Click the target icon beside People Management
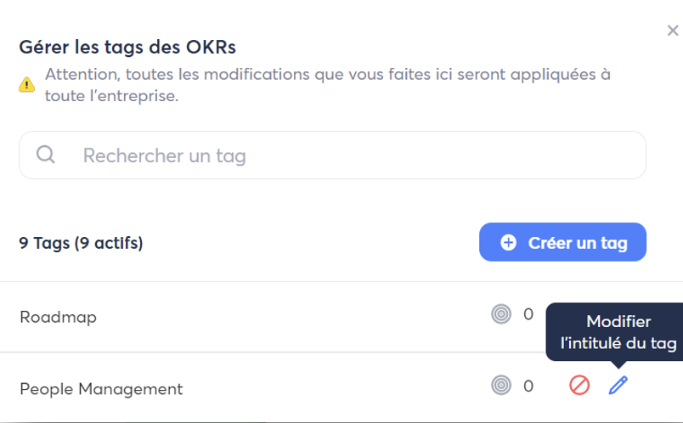This screenshot has width=683, height=423. pos(501,386)
